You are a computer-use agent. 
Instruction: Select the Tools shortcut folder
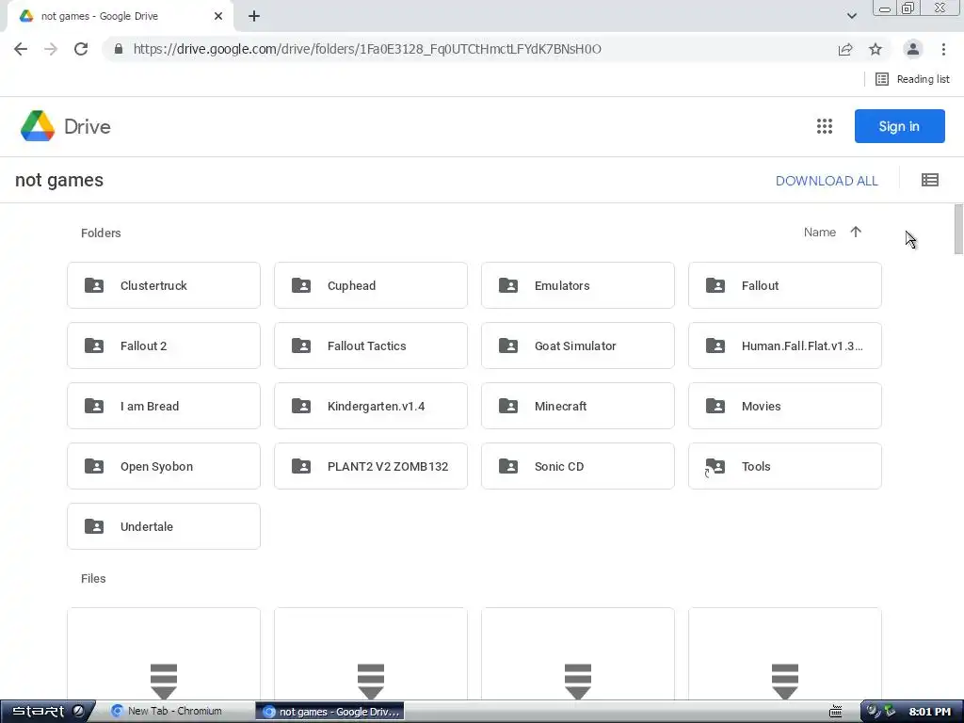click(785, 466)
